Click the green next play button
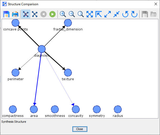160x135 pixels. pyautogui.click(x=52, y=14)
